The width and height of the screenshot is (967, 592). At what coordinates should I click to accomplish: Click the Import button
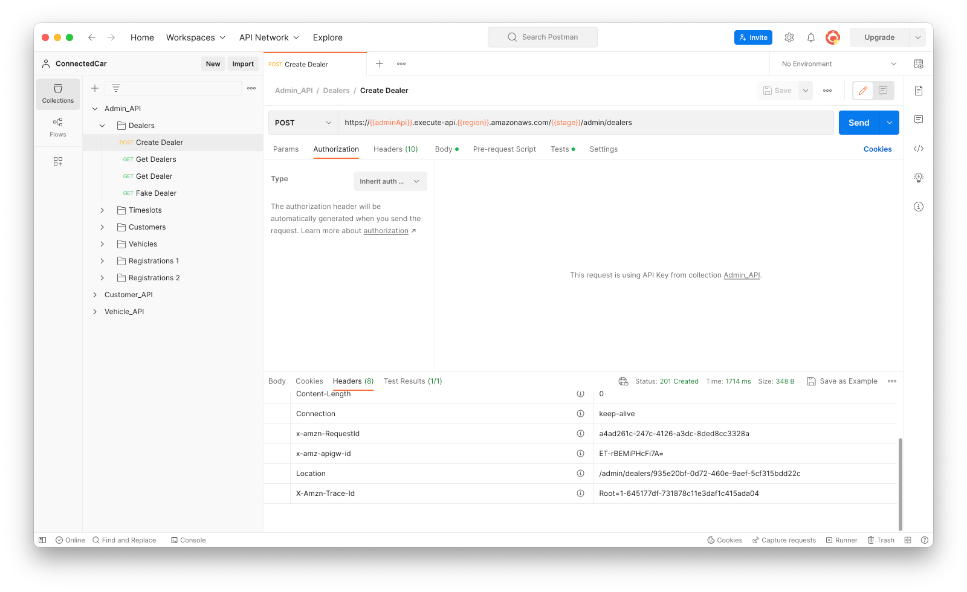click(243, 64)
